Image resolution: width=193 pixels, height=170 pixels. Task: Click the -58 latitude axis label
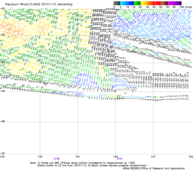coord(2,121)
